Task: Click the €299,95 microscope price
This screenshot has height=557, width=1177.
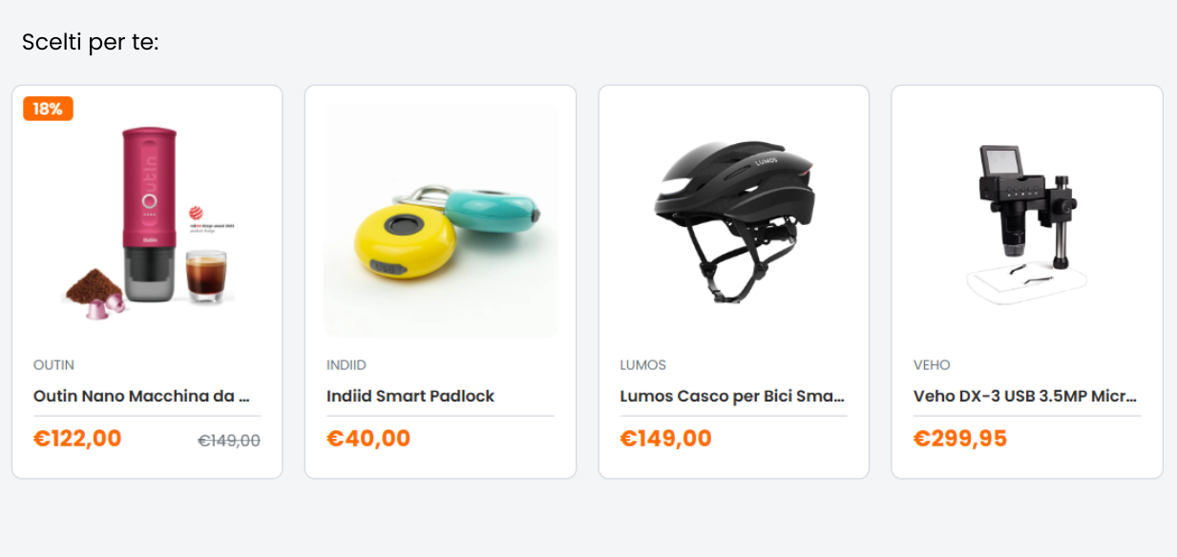Action: 960,439
